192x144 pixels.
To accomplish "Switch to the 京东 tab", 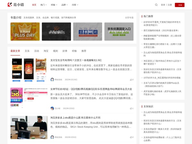I will 27,51.
